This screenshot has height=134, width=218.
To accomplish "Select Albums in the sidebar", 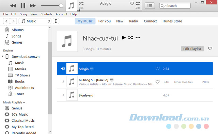I will (17, 30).
